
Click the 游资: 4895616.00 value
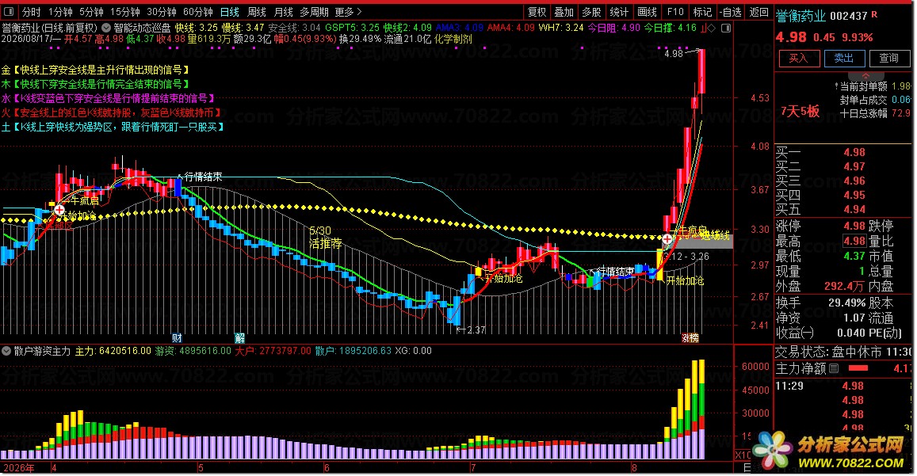pyautogui.click(x=193, y=351)
